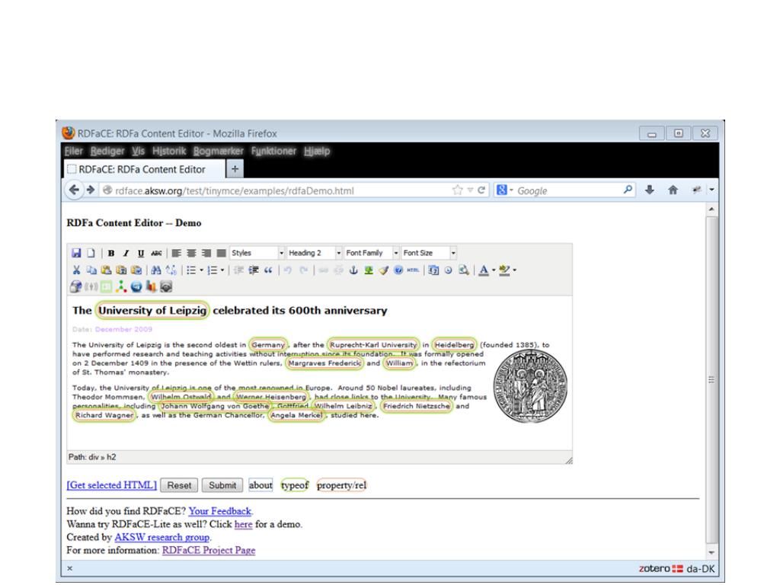Click the gray RDFaCE settings icon
The width and height of the screenshot is (780, 585).
tap(166, 286)
